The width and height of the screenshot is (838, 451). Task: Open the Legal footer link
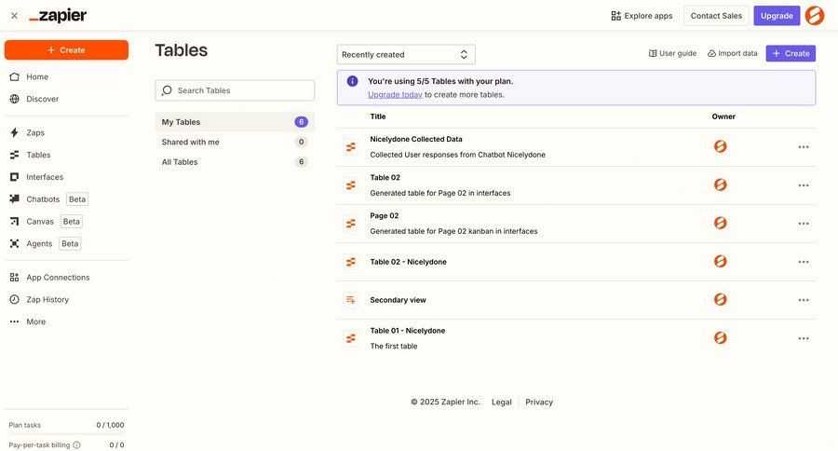click(x=501, y=402)
